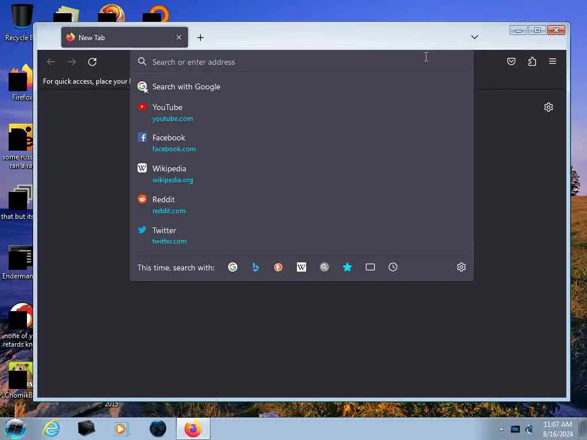Click the 'For quick access' bookmarks toolbar text
Viewport: 587px width, 440px height.
[87, 81]
